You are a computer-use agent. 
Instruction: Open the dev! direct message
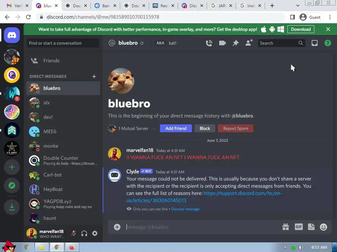63,117
